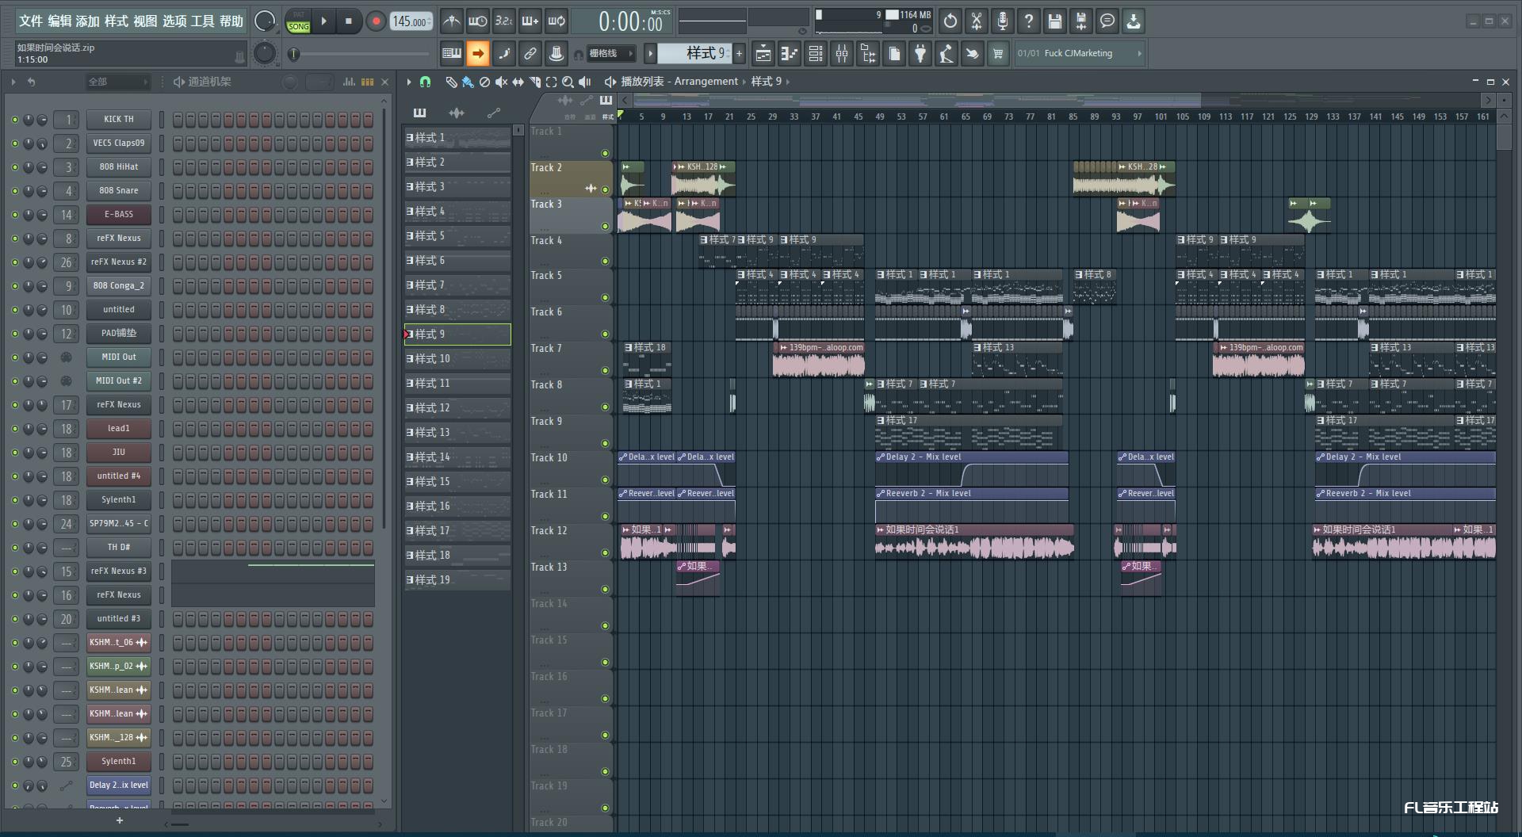Image resolution: width=1522 pixels, height=837 pixels.
Task: Open the 视图 menu
Action: (145, 21)
